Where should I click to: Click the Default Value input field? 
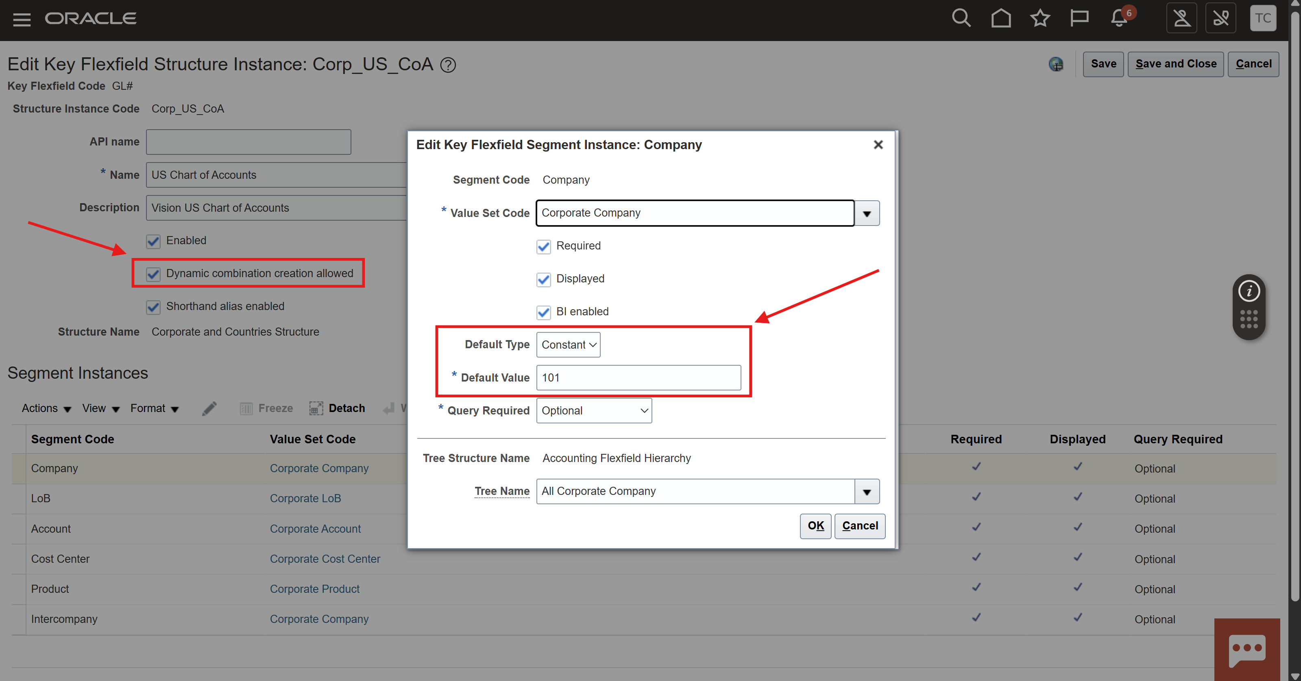639,378
